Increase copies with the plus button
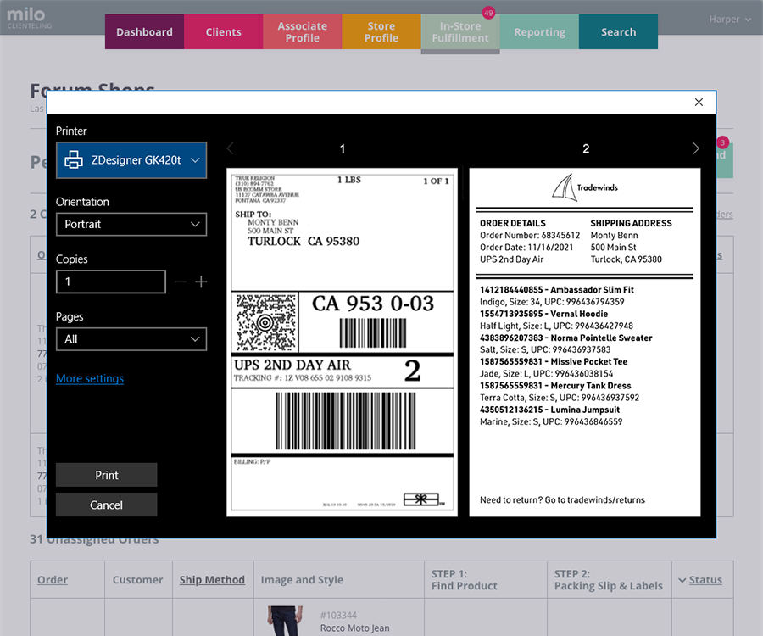Image resolution: width=763 pixels, height=636 pixels. [201, 282]
